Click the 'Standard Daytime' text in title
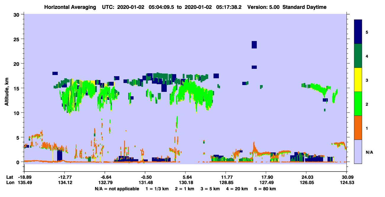The width and height of the screenshot is (385, 197). coord(304,7)
